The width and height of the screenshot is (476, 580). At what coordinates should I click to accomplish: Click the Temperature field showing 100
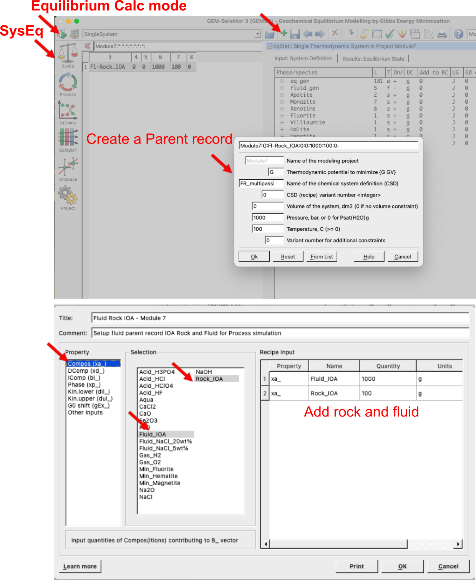(x=268, y=229)
